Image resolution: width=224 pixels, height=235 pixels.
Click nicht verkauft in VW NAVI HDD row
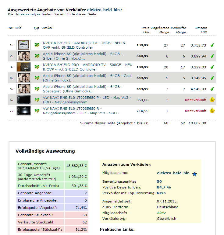(195, 100)
